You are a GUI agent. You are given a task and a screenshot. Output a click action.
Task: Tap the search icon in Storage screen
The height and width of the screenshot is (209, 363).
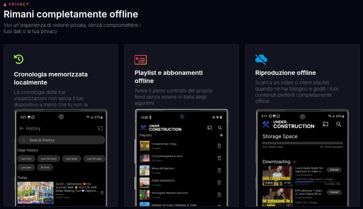(339, 124)
